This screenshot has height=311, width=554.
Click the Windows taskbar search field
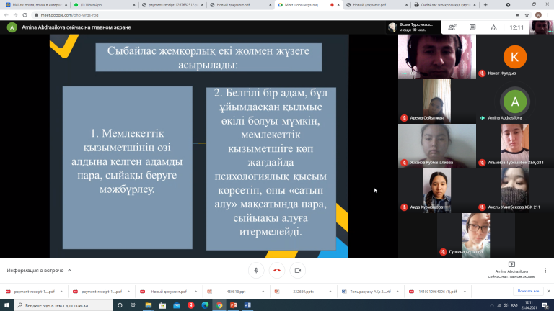[65, 305]
